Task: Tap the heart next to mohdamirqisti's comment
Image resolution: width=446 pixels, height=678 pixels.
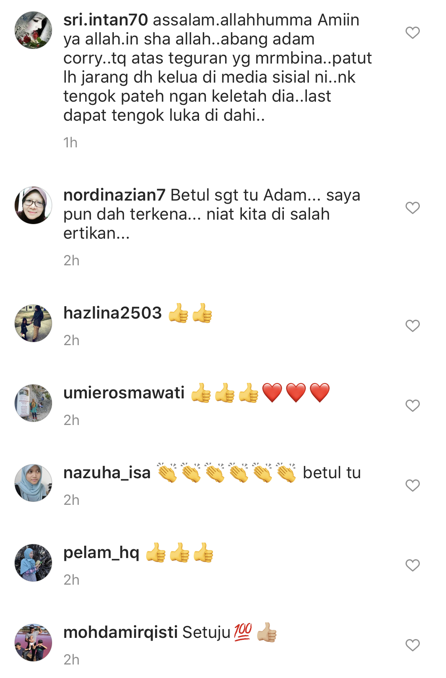Action: coord(412,645)
